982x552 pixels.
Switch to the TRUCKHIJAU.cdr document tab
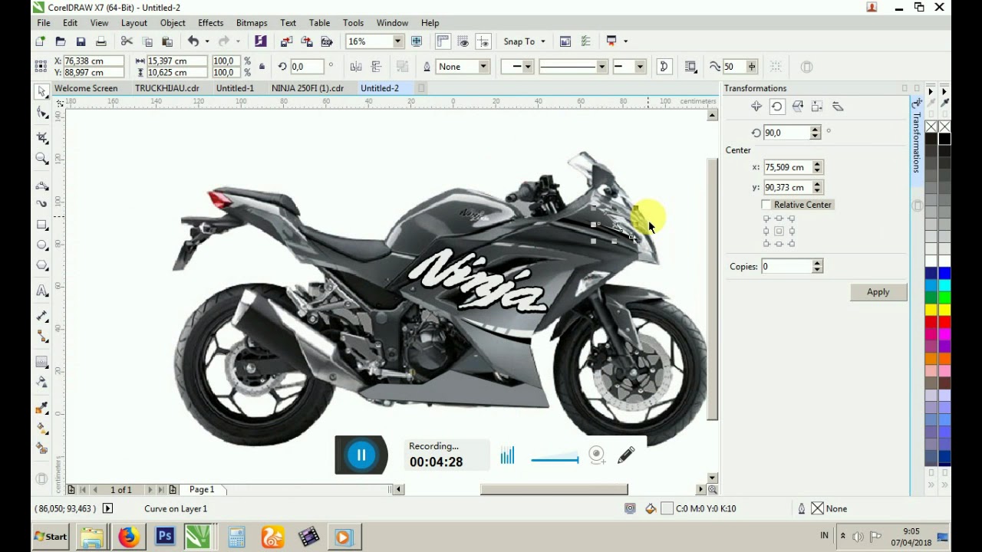166,88
